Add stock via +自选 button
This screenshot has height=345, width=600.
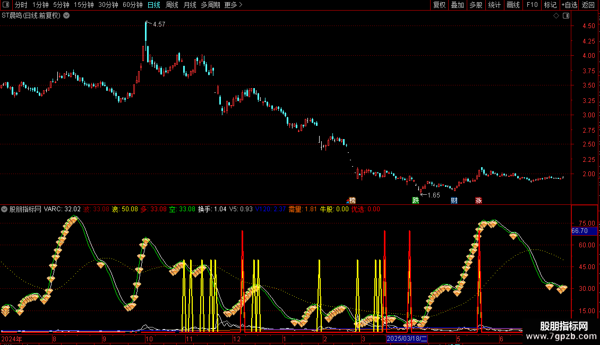coord(569,5)
